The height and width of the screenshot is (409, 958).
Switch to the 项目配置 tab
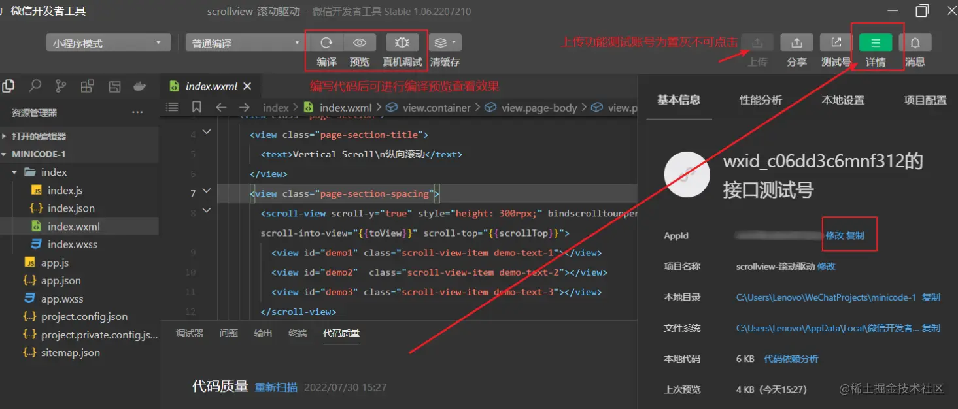pyautogui.click(x=925, y=100)
